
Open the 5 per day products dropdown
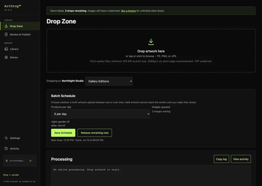pyautogui.click(x=100, y=114)
